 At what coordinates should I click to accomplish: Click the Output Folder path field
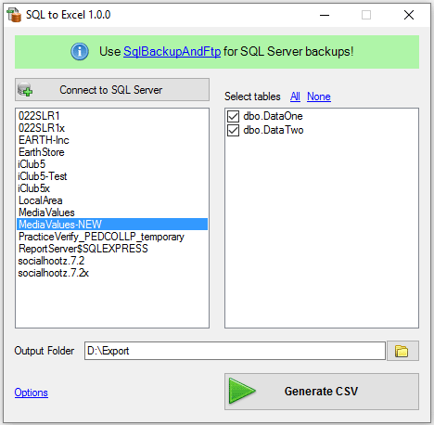point(235,351)
